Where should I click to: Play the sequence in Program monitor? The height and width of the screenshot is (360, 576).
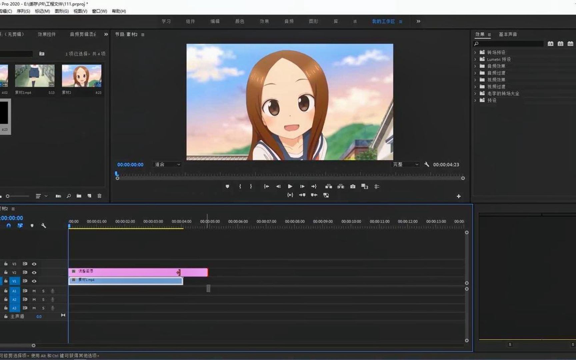tap(290, 186)
